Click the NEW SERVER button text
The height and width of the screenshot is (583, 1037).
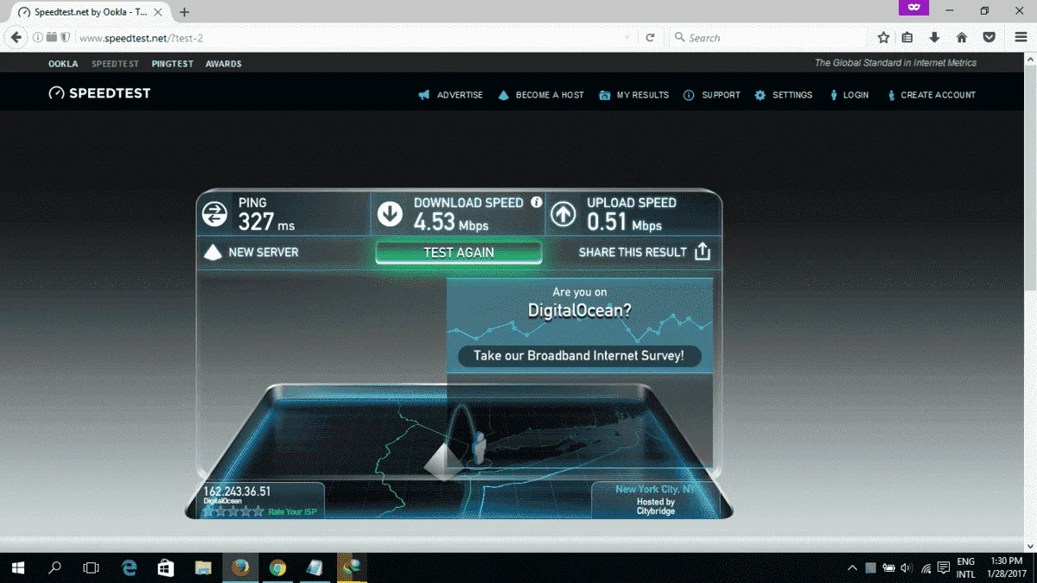264,252
